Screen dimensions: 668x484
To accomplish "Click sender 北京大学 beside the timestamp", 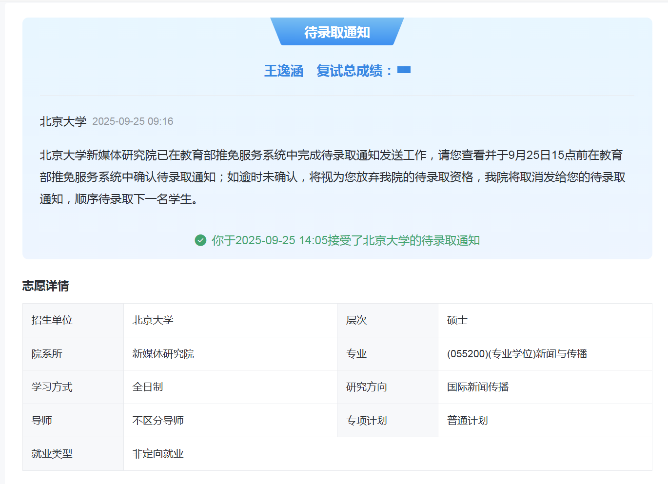I will 63,121.
